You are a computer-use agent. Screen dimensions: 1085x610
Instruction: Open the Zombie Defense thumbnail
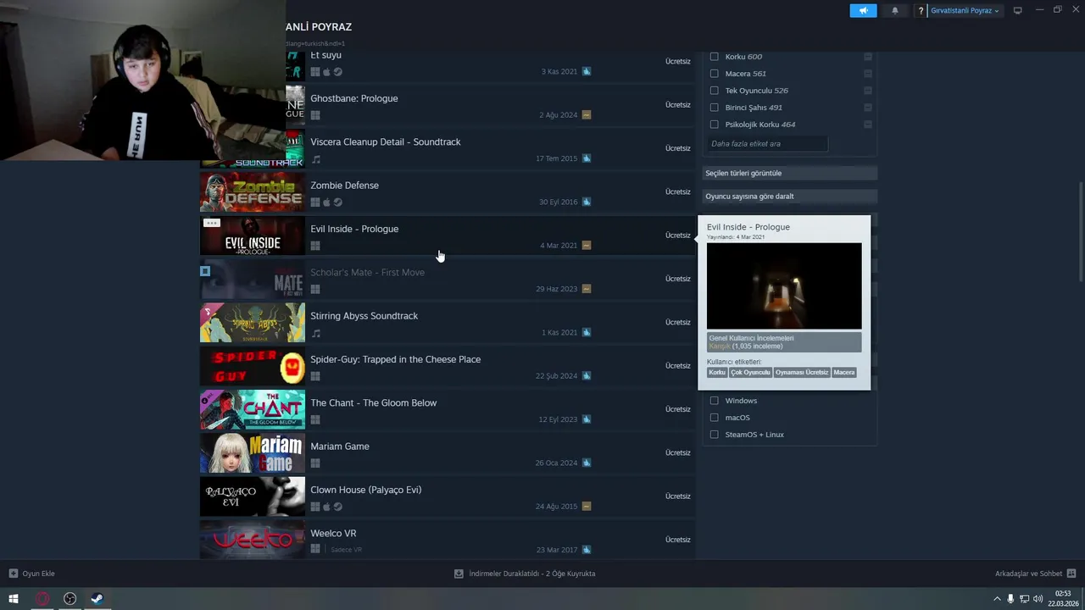[252, 192]
